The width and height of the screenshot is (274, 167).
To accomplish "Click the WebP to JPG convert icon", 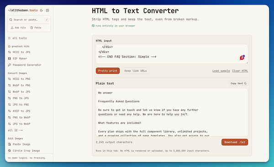I will [10, 92].
